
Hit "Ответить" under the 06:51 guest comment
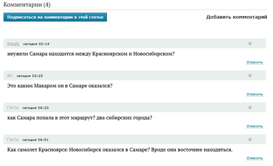(255, 158)
